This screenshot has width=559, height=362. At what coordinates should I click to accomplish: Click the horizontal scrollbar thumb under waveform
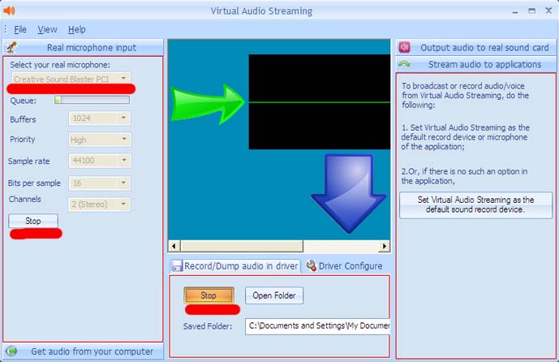tap(242, 246)
